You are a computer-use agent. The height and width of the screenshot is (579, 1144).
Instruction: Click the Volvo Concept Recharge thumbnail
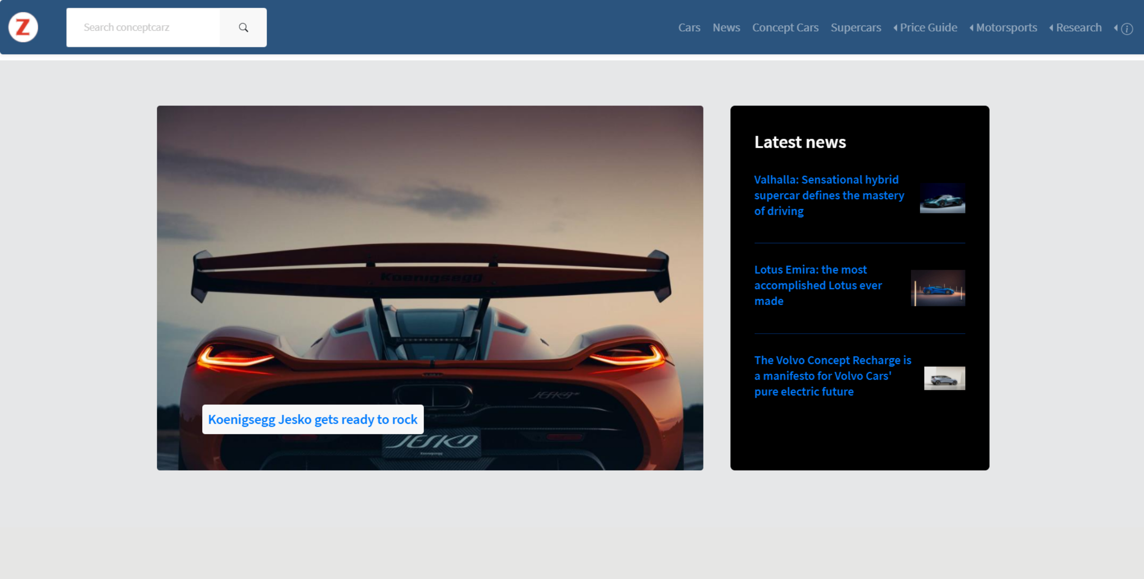944,379
